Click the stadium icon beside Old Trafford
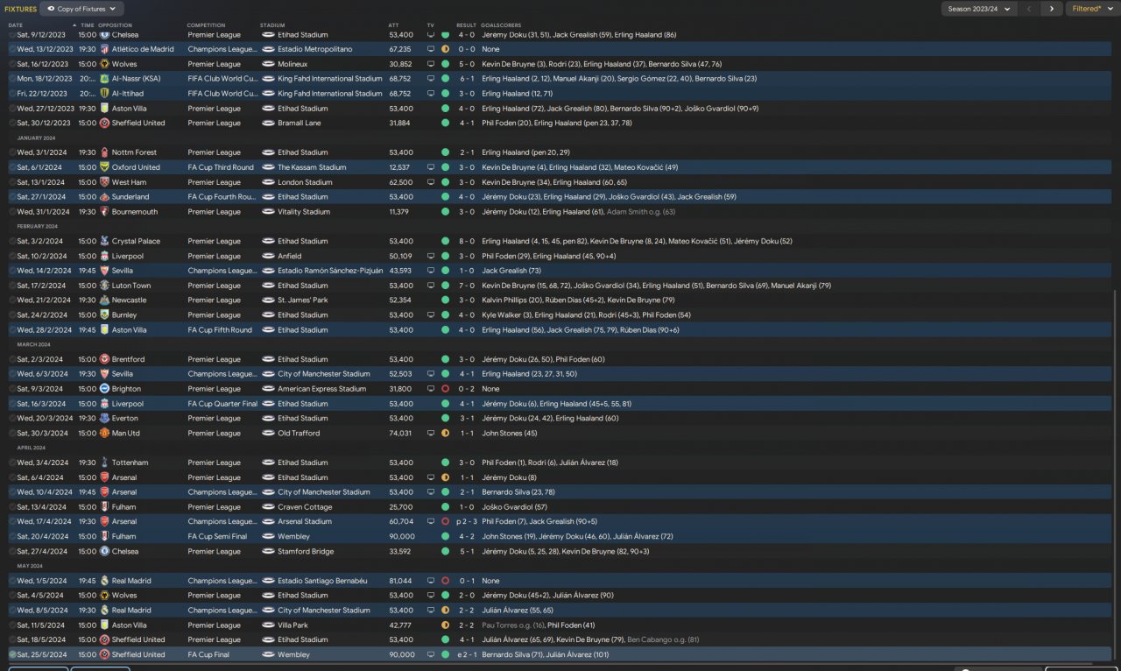This screenshot has width=1121, height=671. (x=269, y=434)
